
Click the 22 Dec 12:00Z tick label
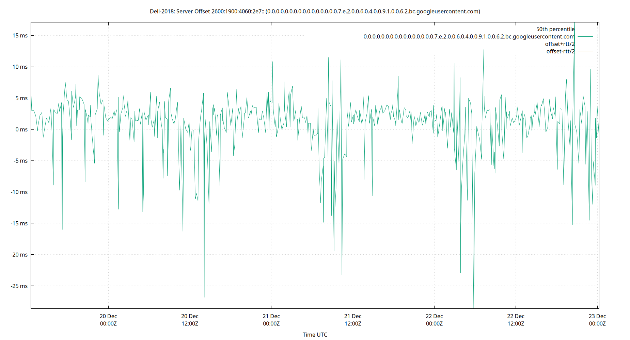(x=516, y=320)
